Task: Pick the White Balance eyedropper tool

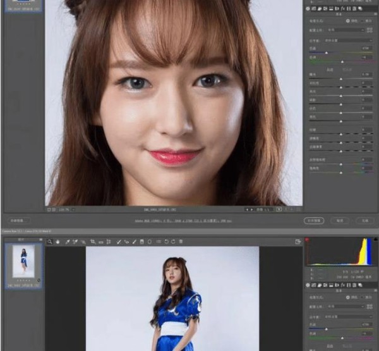Action: pos(67,242)
